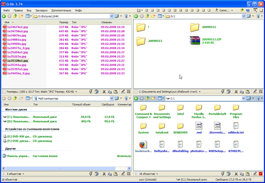Sort files by the Размер column header
Image resolution: width=265 pixels, height=183 pixels.
(64, 22)
